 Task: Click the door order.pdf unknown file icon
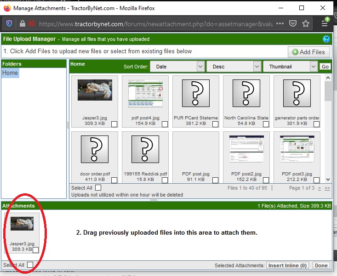94,150
